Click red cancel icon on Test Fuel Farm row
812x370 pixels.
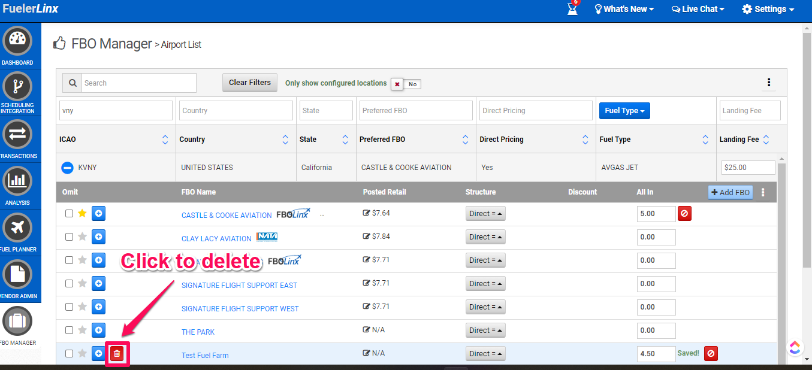click(711, 354)
